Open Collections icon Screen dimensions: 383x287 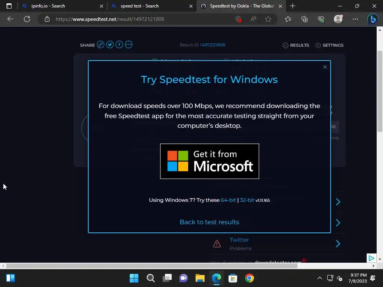point(304,19)
